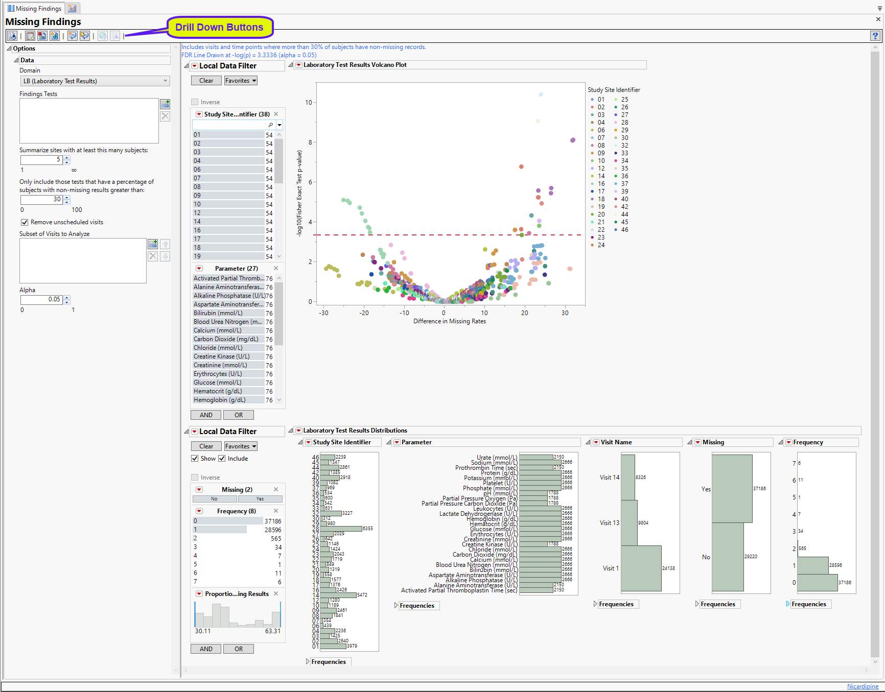Click add button beside Findings Tests list
This screenshot has height=692, width=885.
click(165, 104)
